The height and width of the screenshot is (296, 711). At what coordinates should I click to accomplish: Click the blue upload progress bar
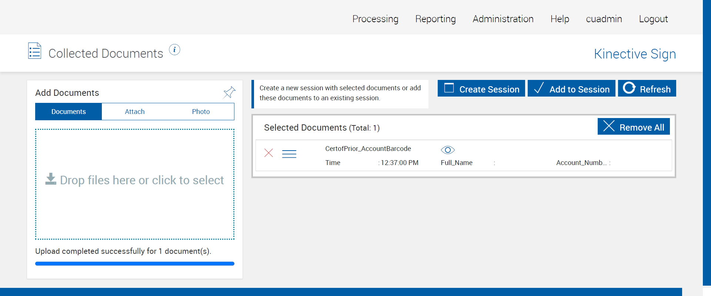pyautogui.click(x=135, y=264)
